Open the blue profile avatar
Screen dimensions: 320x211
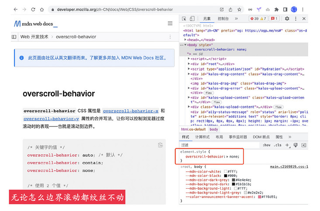294,9
